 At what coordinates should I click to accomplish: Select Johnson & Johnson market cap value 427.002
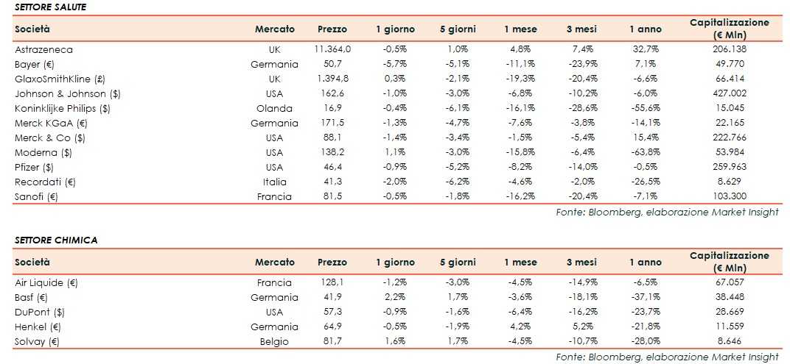[728, 93]
